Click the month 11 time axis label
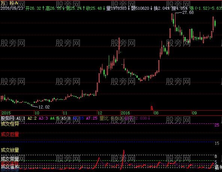The image size is (222, 172). [65, 113]
